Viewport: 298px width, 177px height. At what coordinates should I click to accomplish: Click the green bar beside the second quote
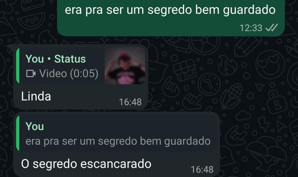18,133
